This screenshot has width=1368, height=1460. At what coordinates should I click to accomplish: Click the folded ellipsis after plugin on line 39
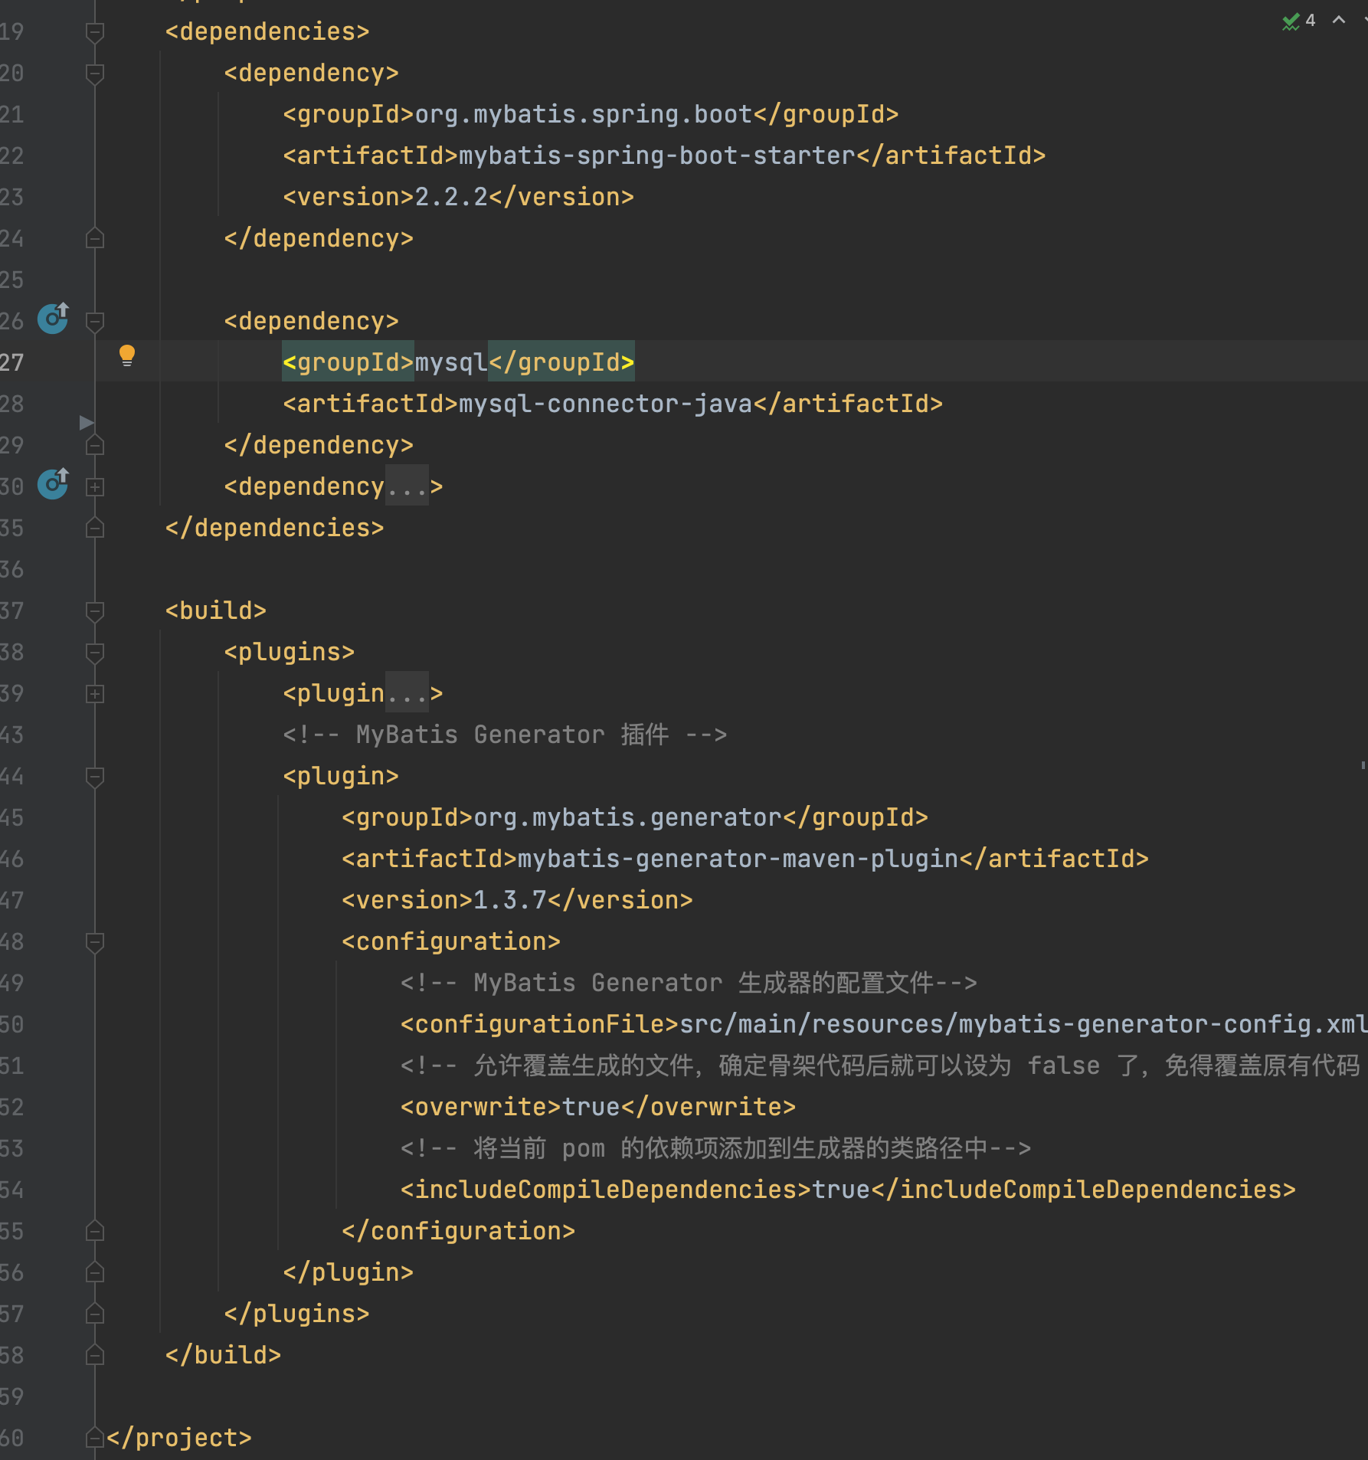tap(407, 694)
